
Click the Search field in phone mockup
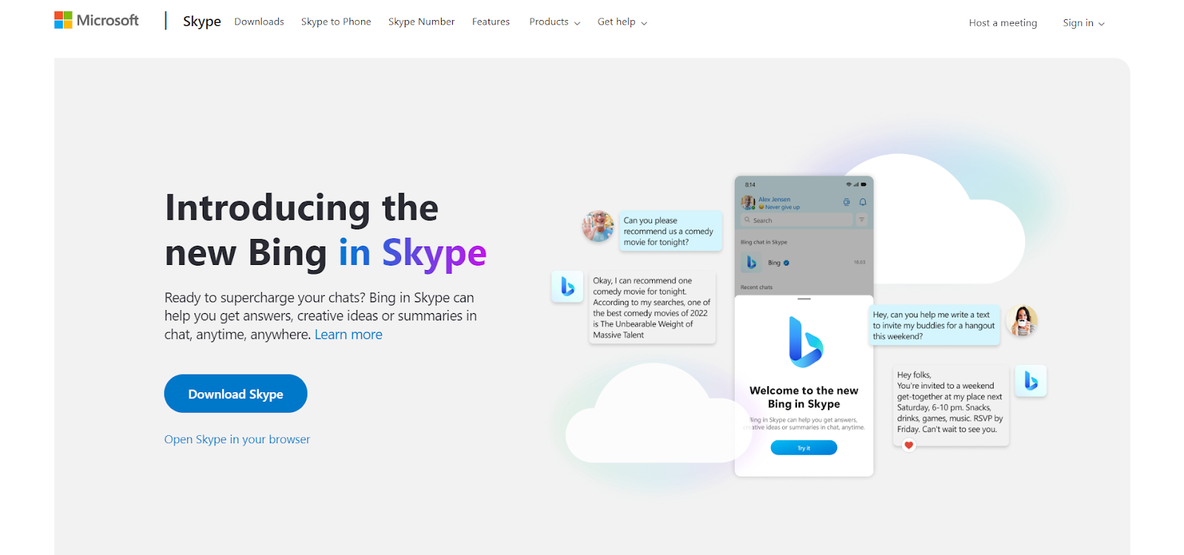point(797,220)
